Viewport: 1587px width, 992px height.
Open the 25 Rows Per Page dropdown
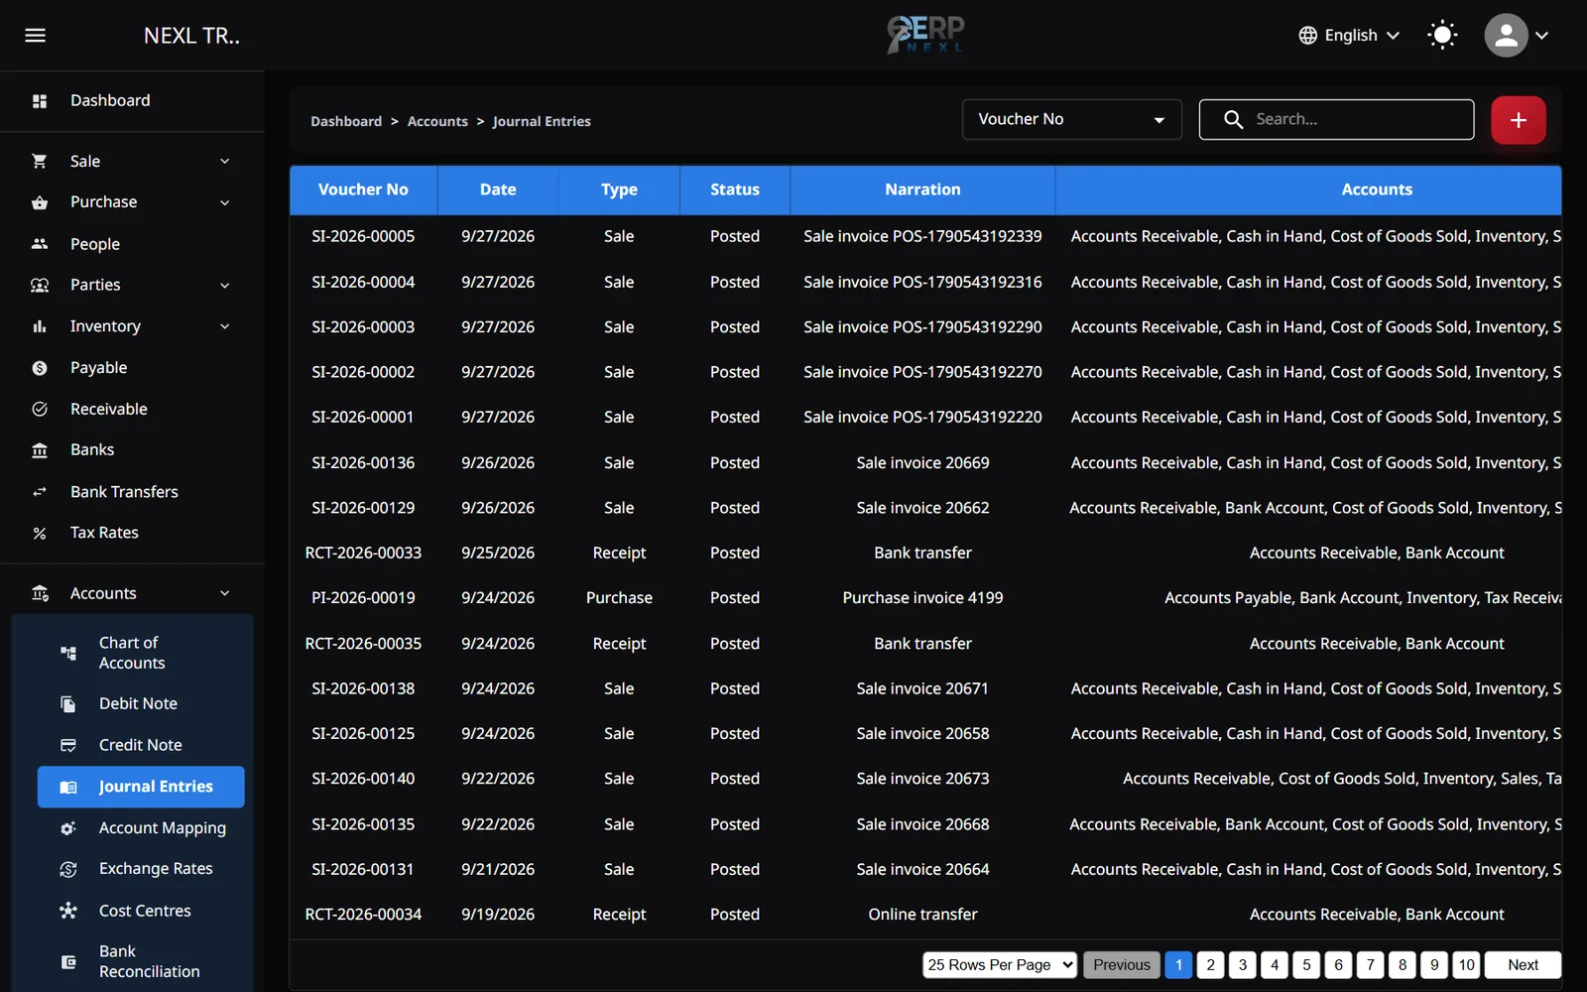click(x=1000, y=965)
